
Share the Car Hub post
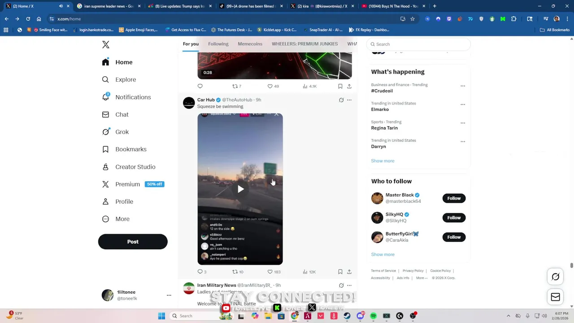point(349,272)
